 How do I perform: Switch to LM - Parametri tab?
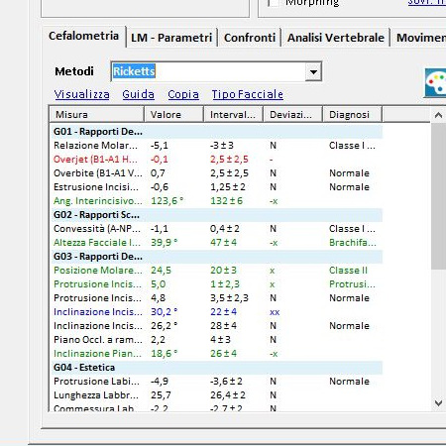(x=171, y=38)
